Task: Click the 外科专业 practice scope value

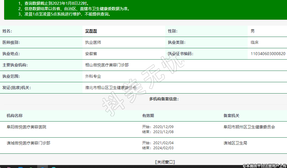Action: coord(93,76)
